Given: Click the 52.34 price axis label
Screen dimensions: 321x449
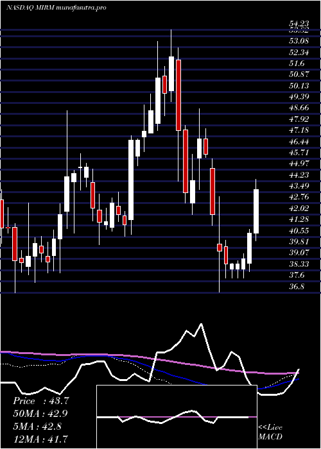Looking at the screenshot, I should [x=299, y=52].
